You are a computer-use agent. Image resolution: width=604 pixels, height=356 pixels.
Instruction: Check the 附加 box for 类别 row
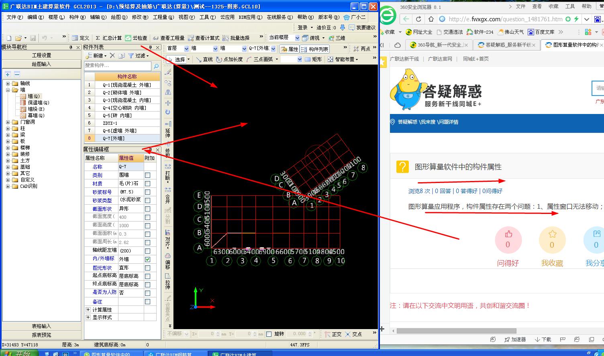147,175
